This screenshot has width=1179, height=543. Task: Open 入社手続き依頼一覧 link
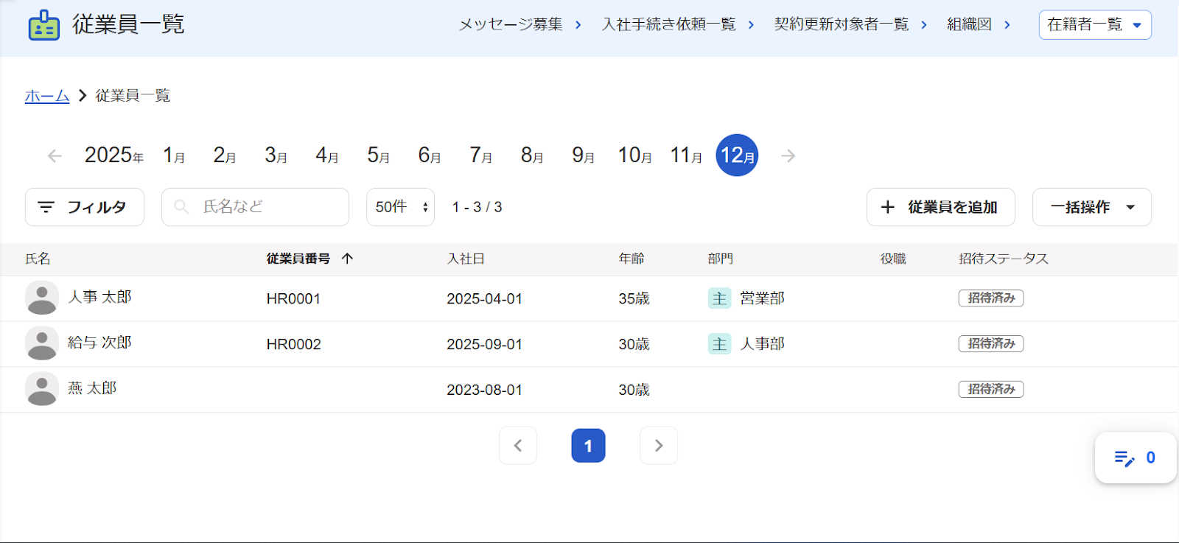[x=678, y=24]
